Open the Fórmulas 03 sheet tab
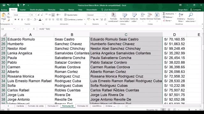The height and width of the screenshot is (114, 204). coord(83,106)
